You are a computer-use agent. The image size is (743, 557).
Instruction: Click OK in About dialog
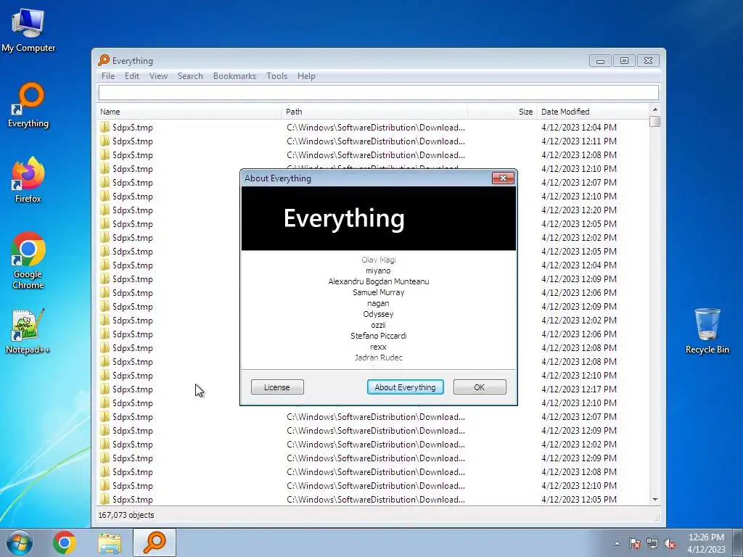[x=480, y=387]
